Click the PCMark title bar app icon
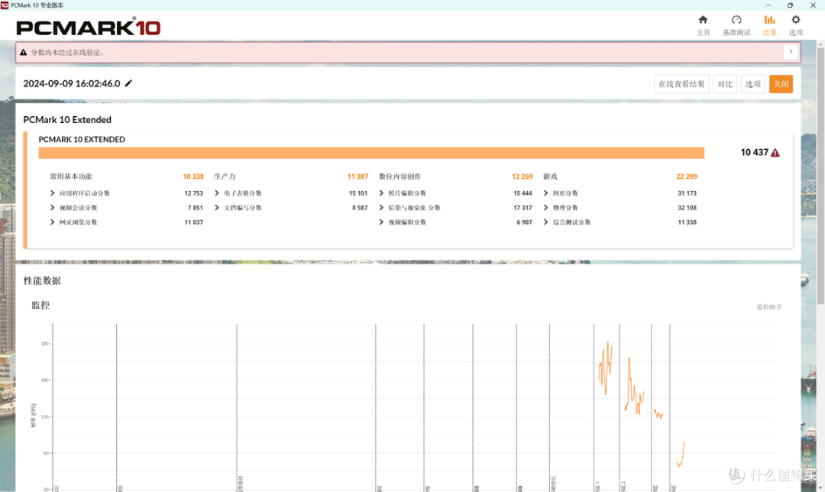825x492 pixels. pyautogui.click(x=5, y=5)
